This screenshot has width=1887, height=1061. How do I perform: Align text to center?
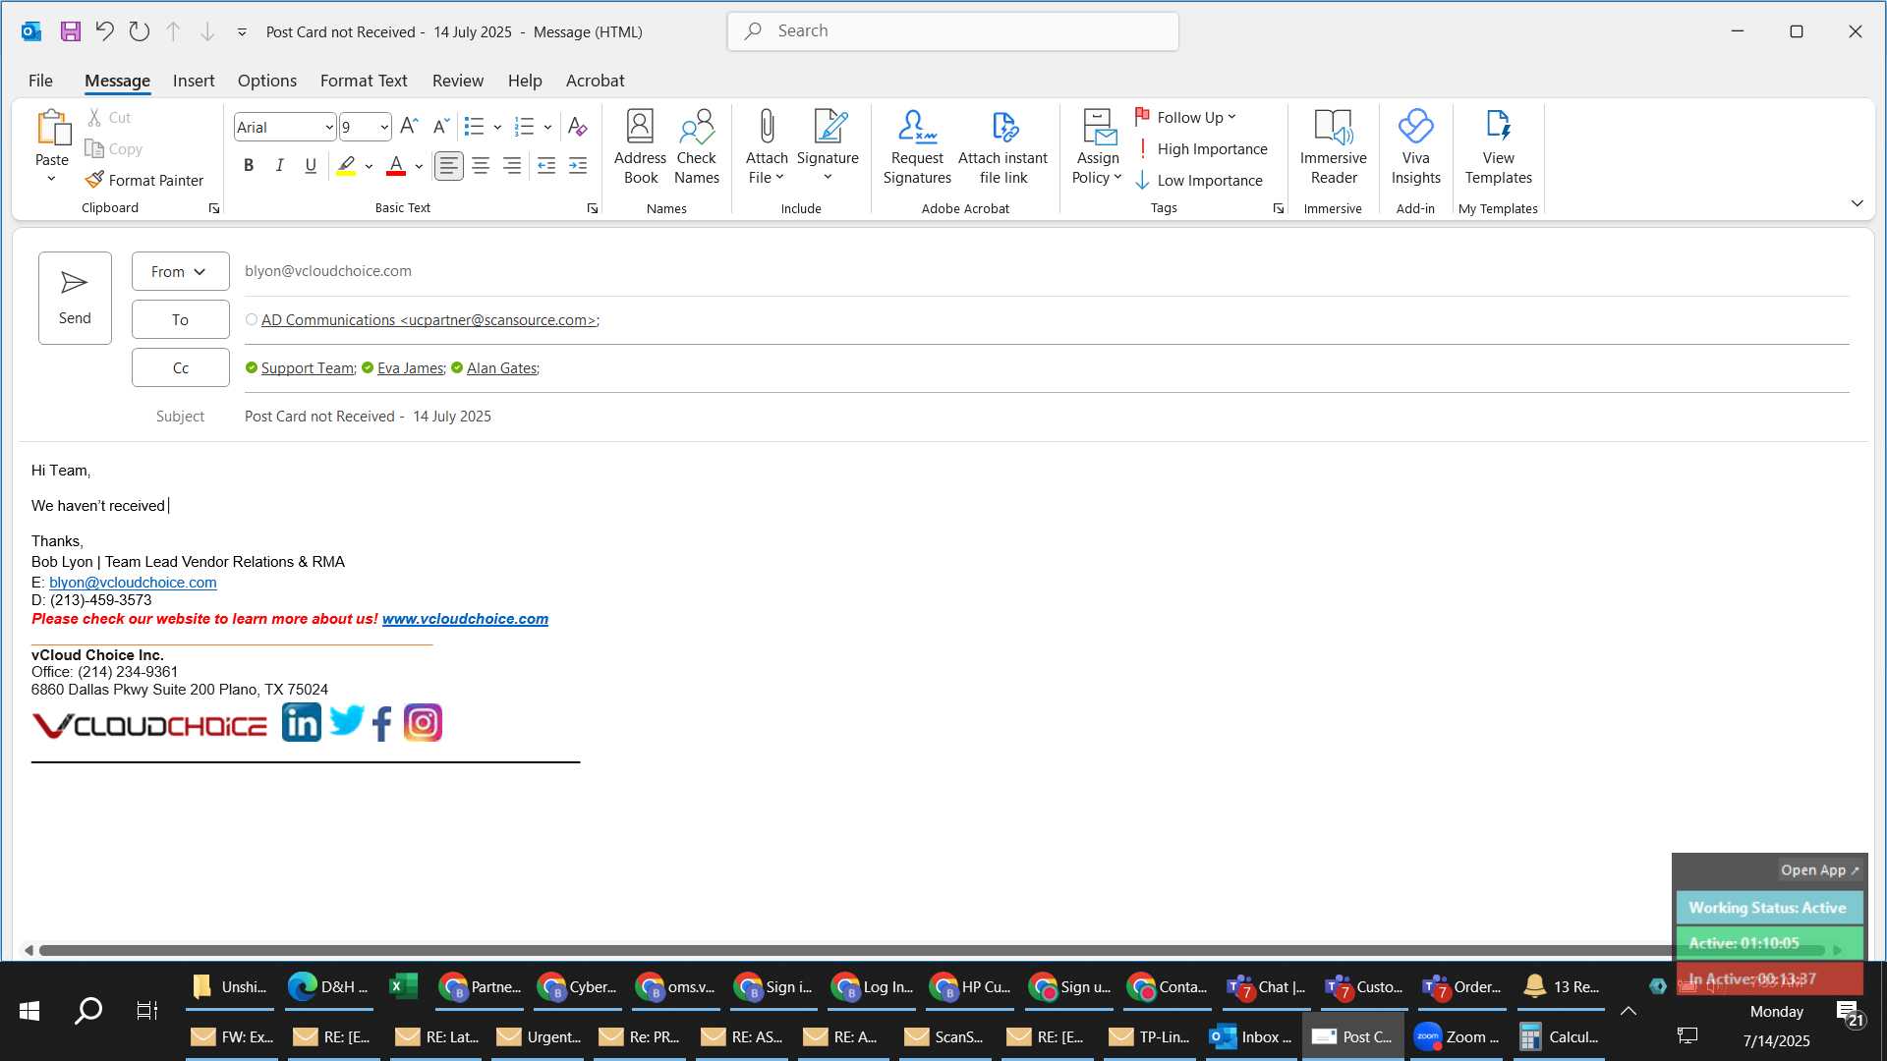click(x=481, y=166)
